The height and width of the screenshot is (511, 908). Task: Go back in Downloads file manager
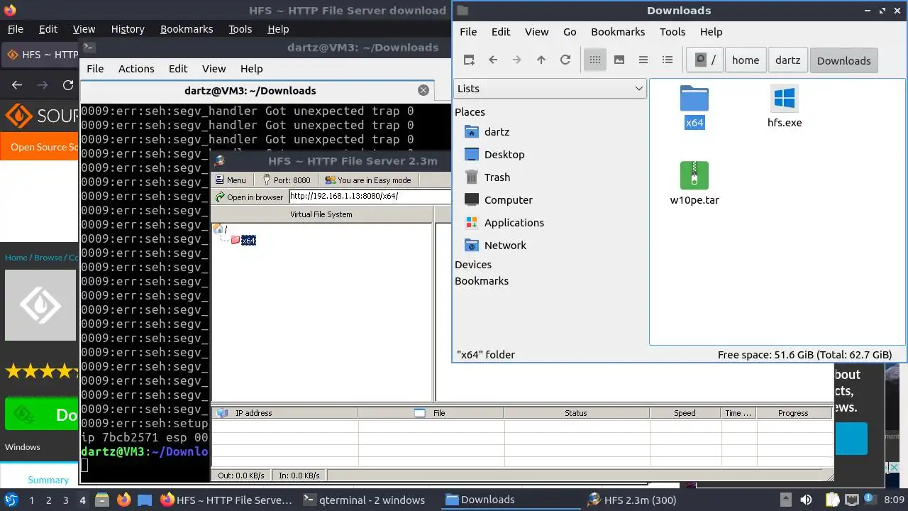[x=493, y=60]
